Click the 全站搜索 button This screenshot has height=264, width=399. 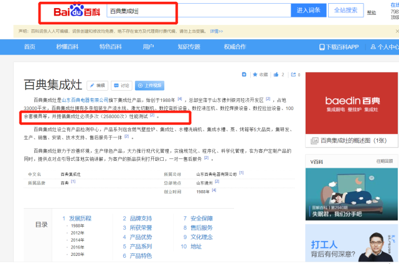[345, 11]
